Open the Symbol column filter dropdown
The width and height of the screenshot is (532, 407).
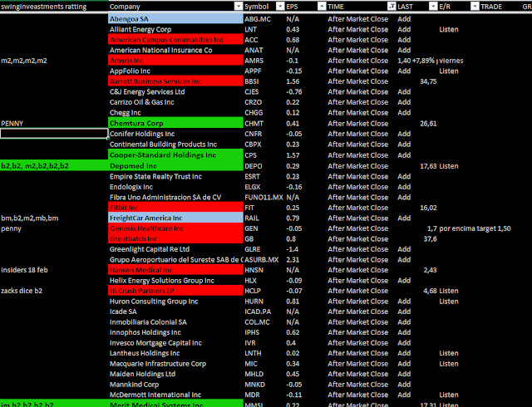click(280, 6)
